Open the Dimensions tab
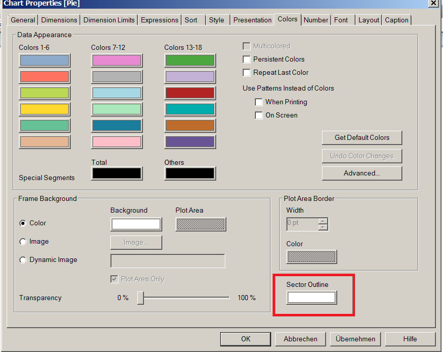 click(59, 20)
